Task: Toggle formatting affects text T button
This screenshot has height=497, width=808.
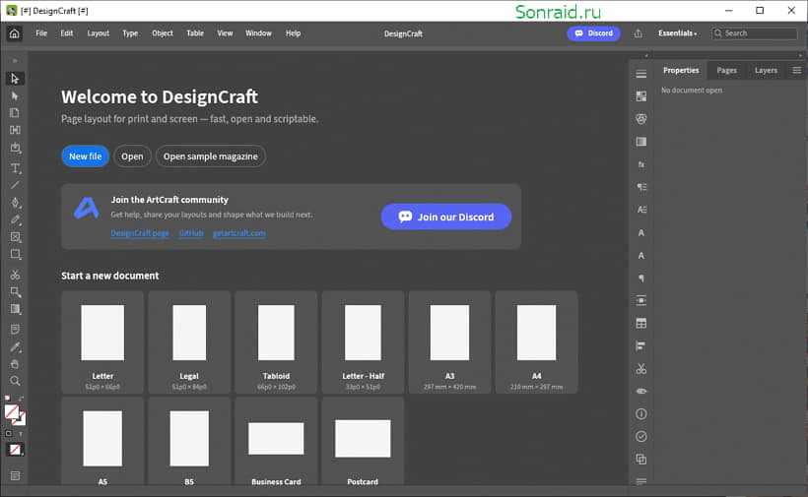Action: 21,434
